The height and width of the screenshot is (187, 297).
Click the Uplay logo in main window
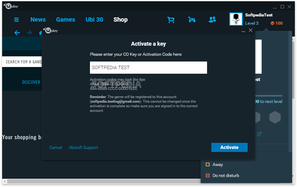(x=11, y=6)
